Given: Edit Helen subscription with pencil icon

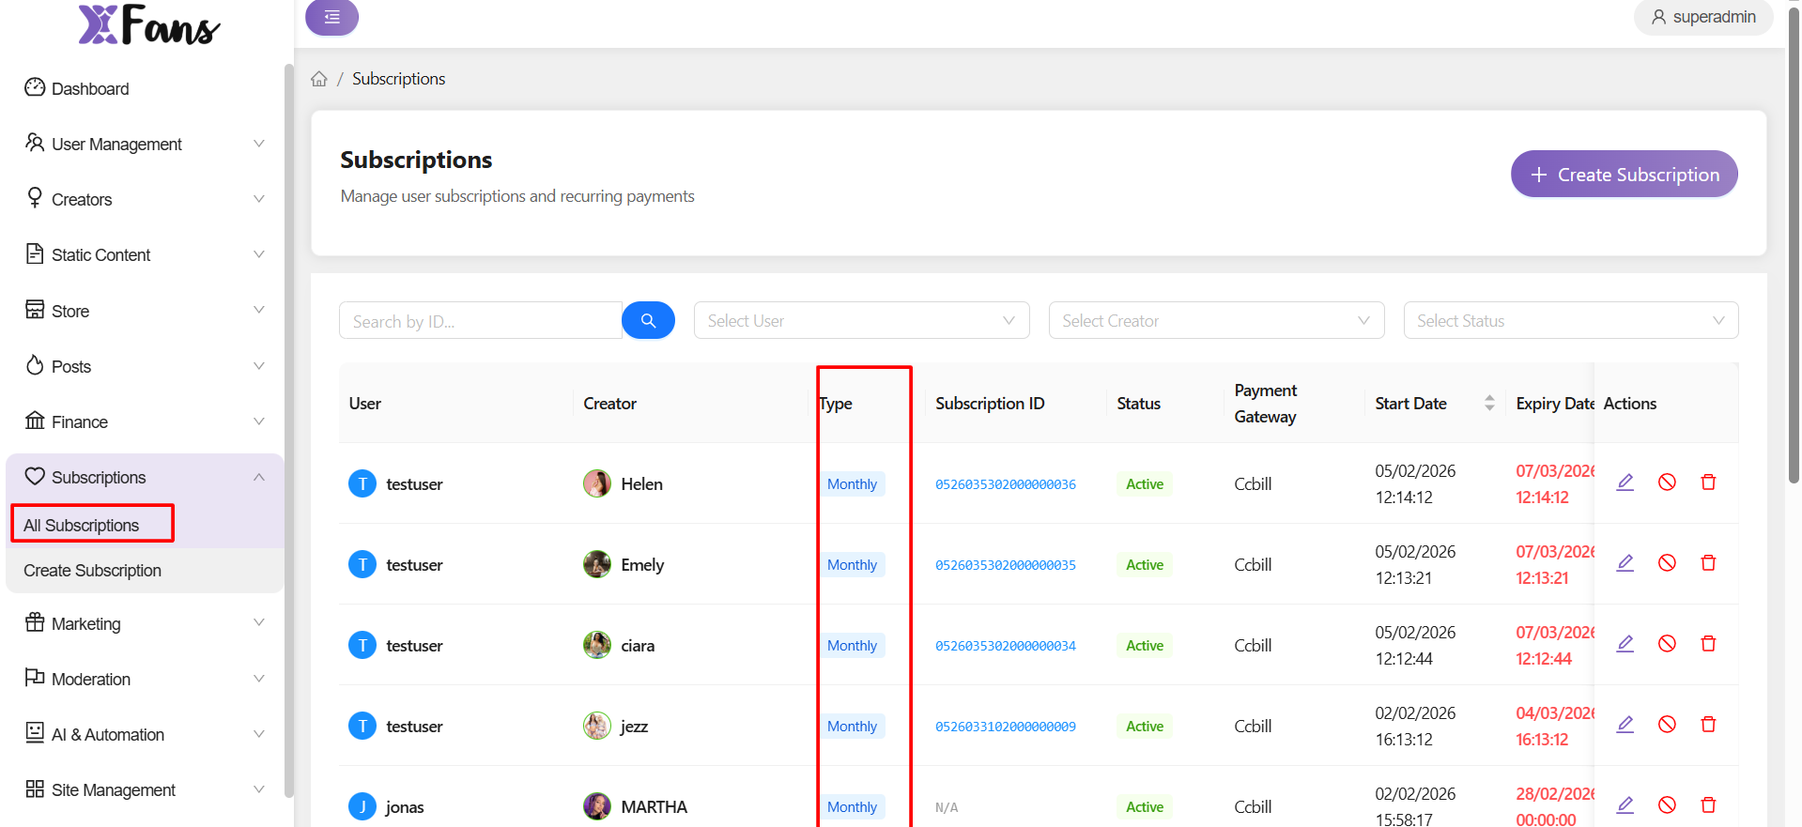Looking at the screenshot, I should pyautogui.click(x=1625, y=482).
